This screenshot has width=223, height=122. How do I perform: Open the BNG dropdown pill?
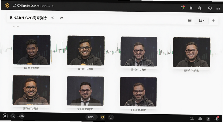click(x=91, y=117)
